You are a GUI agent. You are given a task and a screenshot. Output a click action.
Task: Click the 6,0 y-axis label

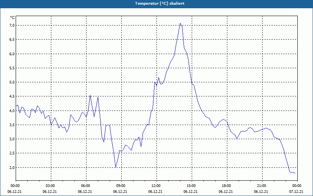[12, 54]
